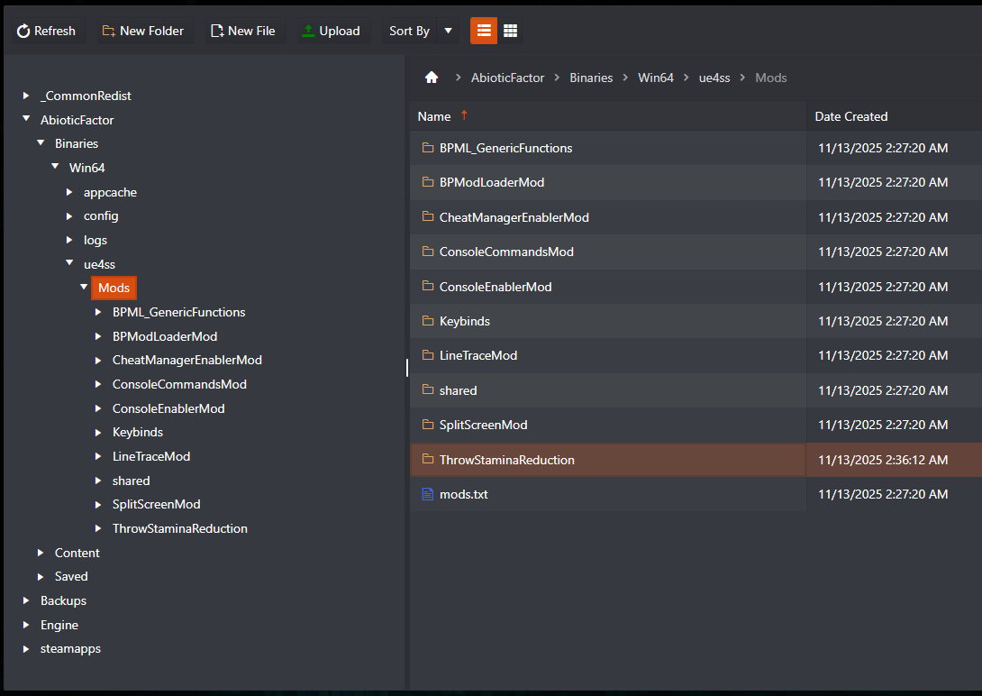Click the home icon in the breadcrumb
This screenshot has width=982, height=696.
tap(432, 77)
